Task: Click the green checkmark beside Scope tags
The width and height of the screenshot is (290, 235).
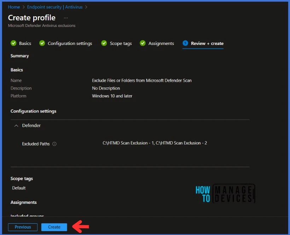Action: 104,43
